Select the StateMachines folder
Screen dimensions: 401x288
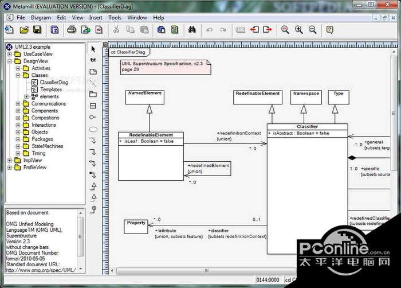(x=48, y=146)
